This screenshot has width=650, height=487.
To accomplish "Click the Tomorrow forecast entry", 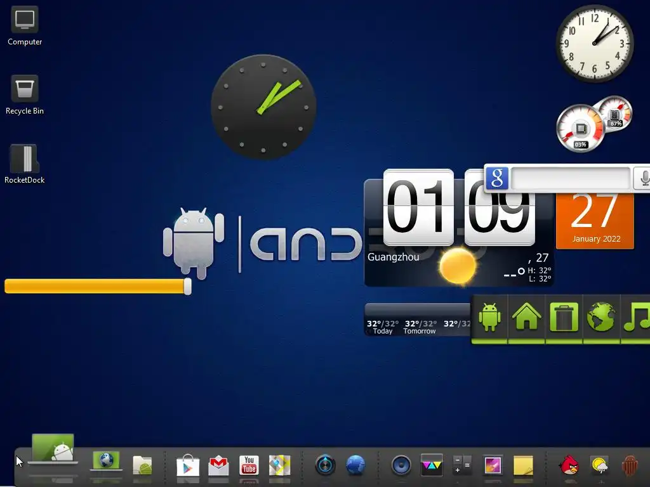I will (x=420, y=327).
